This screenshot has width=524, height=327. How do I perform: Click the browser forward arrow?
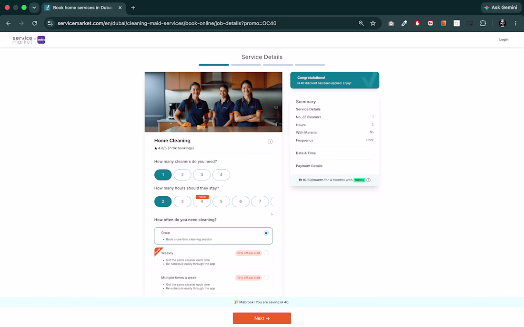[x=21, y=23]
